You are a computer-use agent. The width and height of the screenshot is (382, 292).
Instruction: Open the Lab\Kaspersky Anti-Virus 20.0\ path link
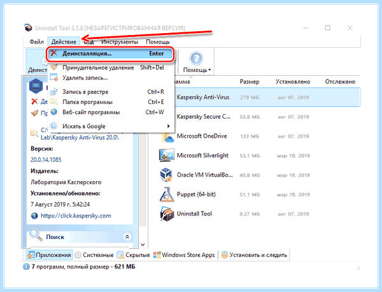(x=80, y=138)
